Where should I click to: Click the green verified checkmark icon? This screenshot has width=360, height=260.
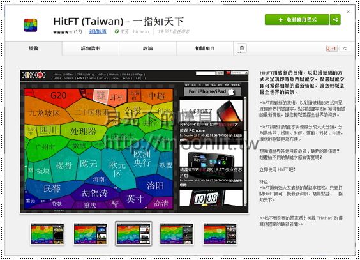coord(117,31)
